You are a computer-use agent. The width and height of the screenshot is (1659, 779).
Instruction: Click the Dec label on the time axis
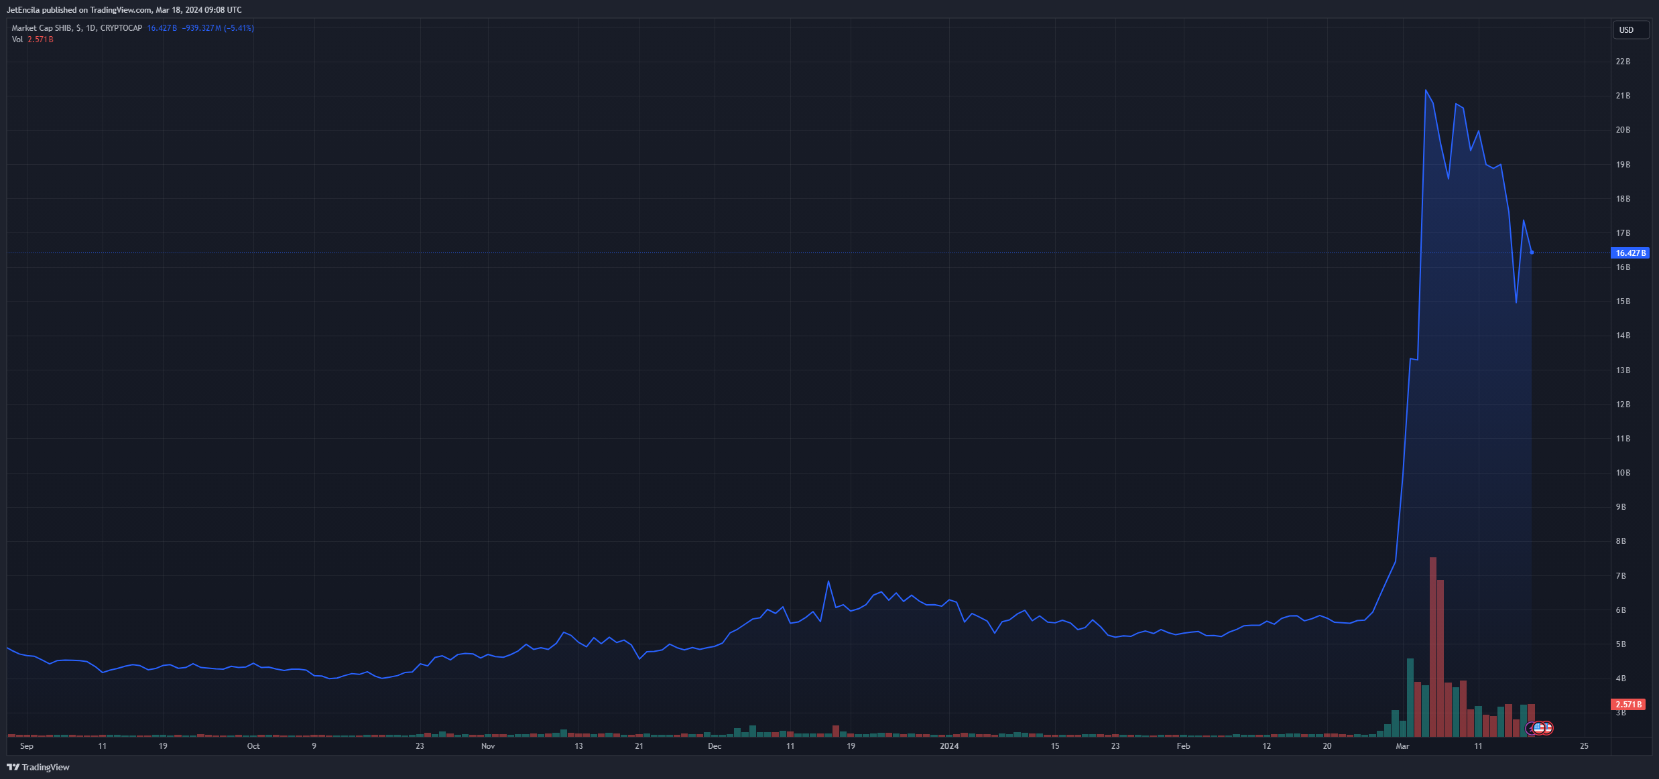[x=715, y=746]
